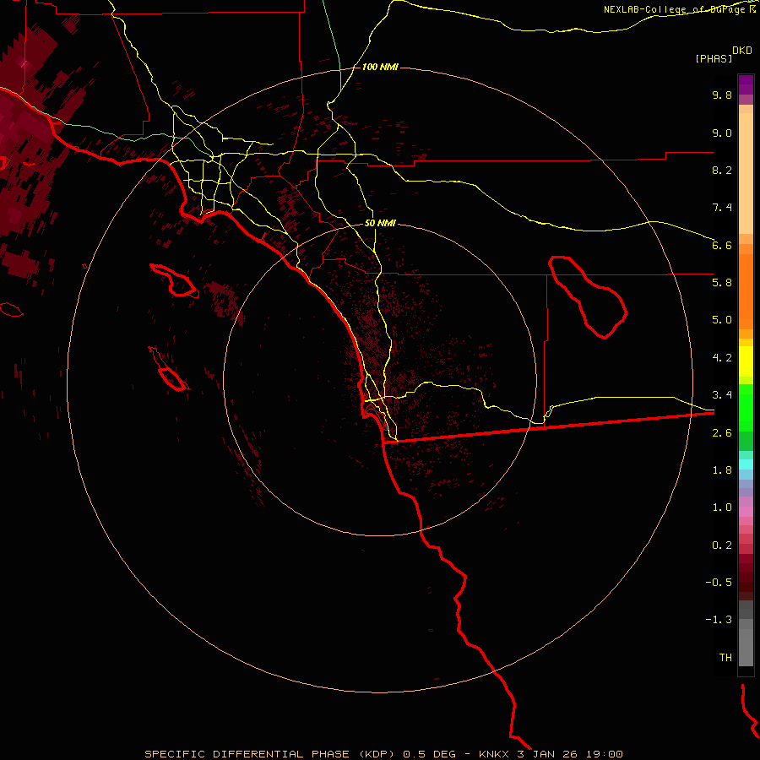Pick the gray swatch near TH on the color bar
The image size is (760, 760).
coord(746,647)
